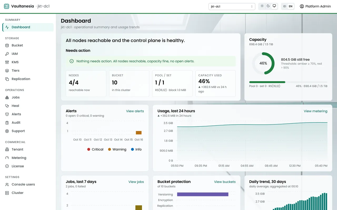
Task: Click the Pool 0 capacity progress bar
Action: [288, 82]
